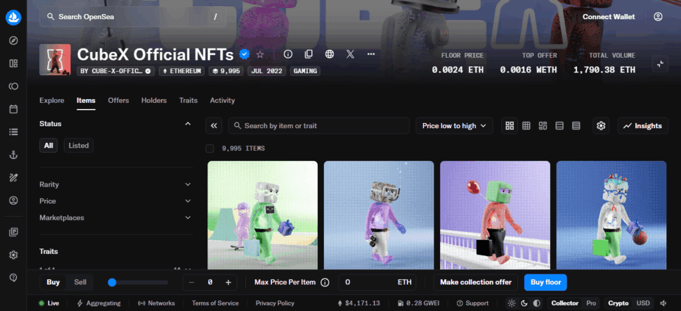Switch to list view icon
Image resolution: width=681 pixels, height=311 pixels.
pos(560,126)
